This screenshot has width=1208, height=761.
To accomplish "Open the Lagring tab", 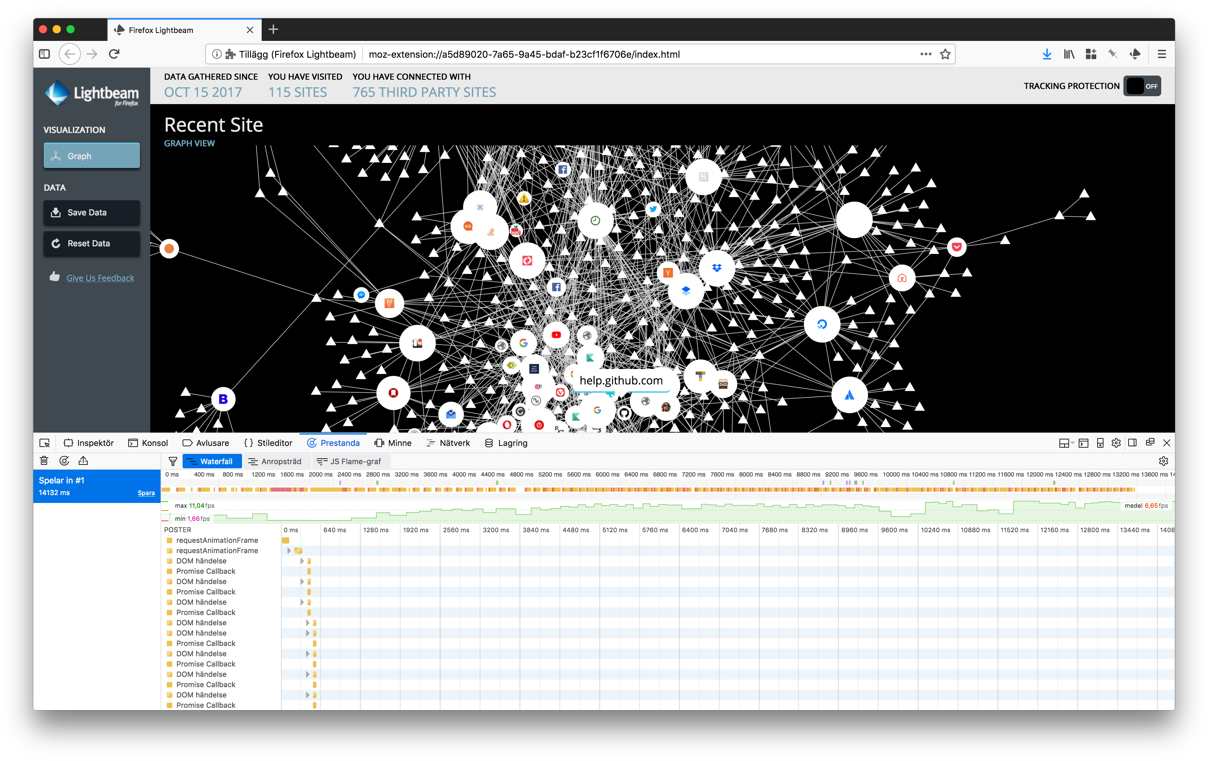I will (506, 443).
